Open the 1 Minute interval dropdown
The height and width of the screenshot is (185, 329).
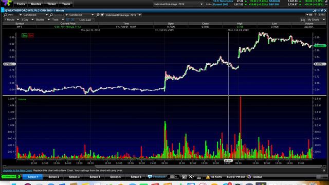pos(11,20)
